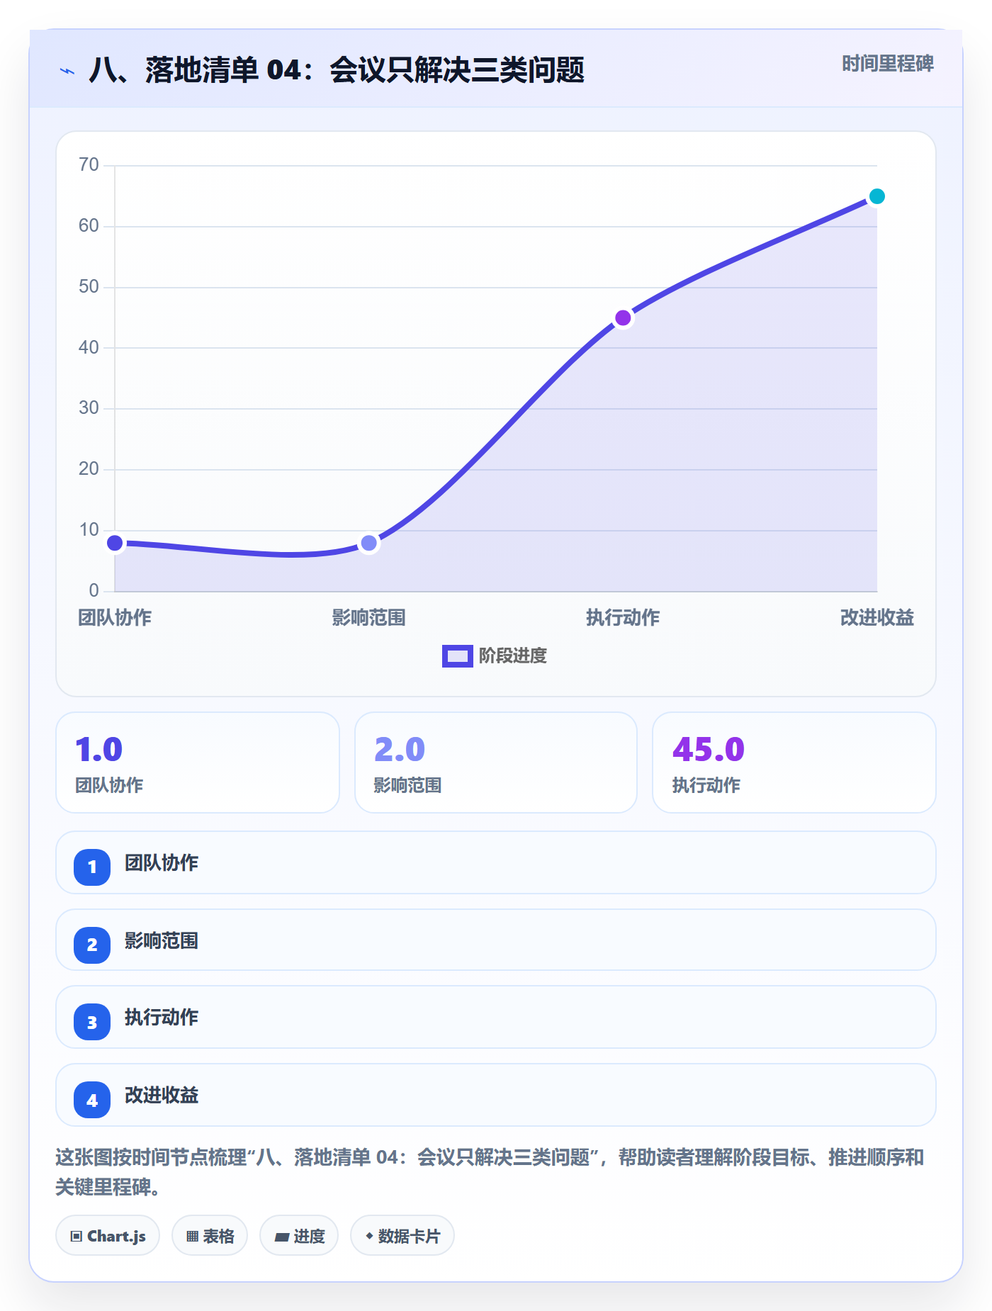
Task: Click the lightning icon beside the title
Action: [67, 71]
